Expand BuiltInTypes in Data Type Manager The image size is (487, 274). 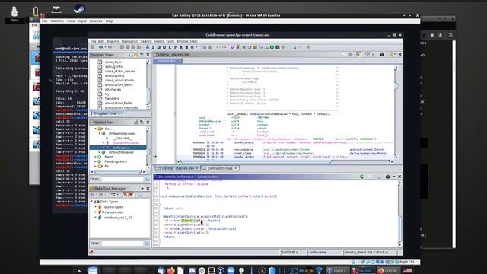(x=96, y=207)
